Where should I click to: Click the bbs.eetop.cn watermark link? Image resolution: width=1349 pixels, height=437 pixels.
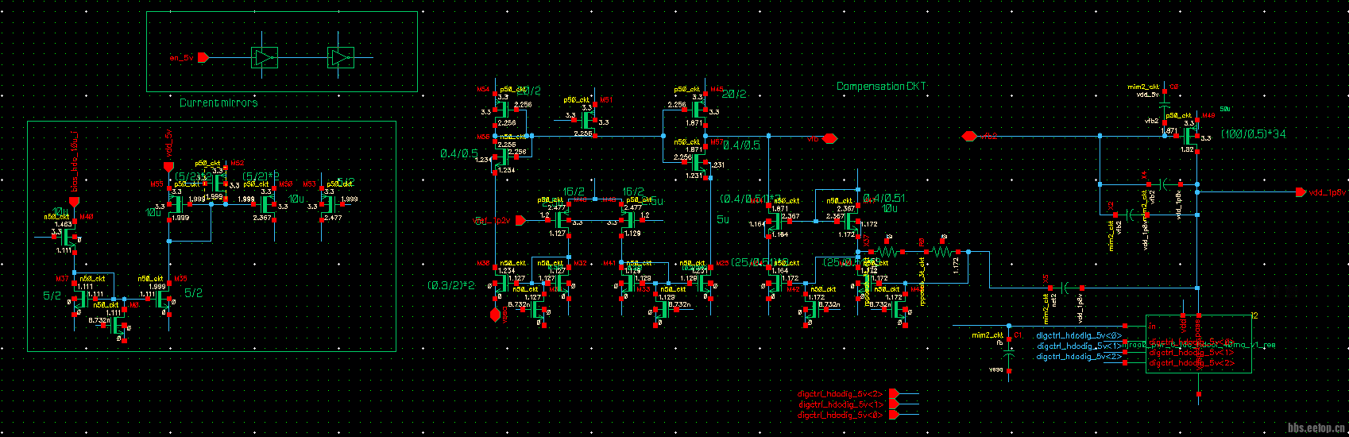pyautogui.click(x=1316, y=427)
